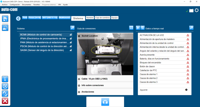Select Alimentación de la unidad de control

coord(164,43)
